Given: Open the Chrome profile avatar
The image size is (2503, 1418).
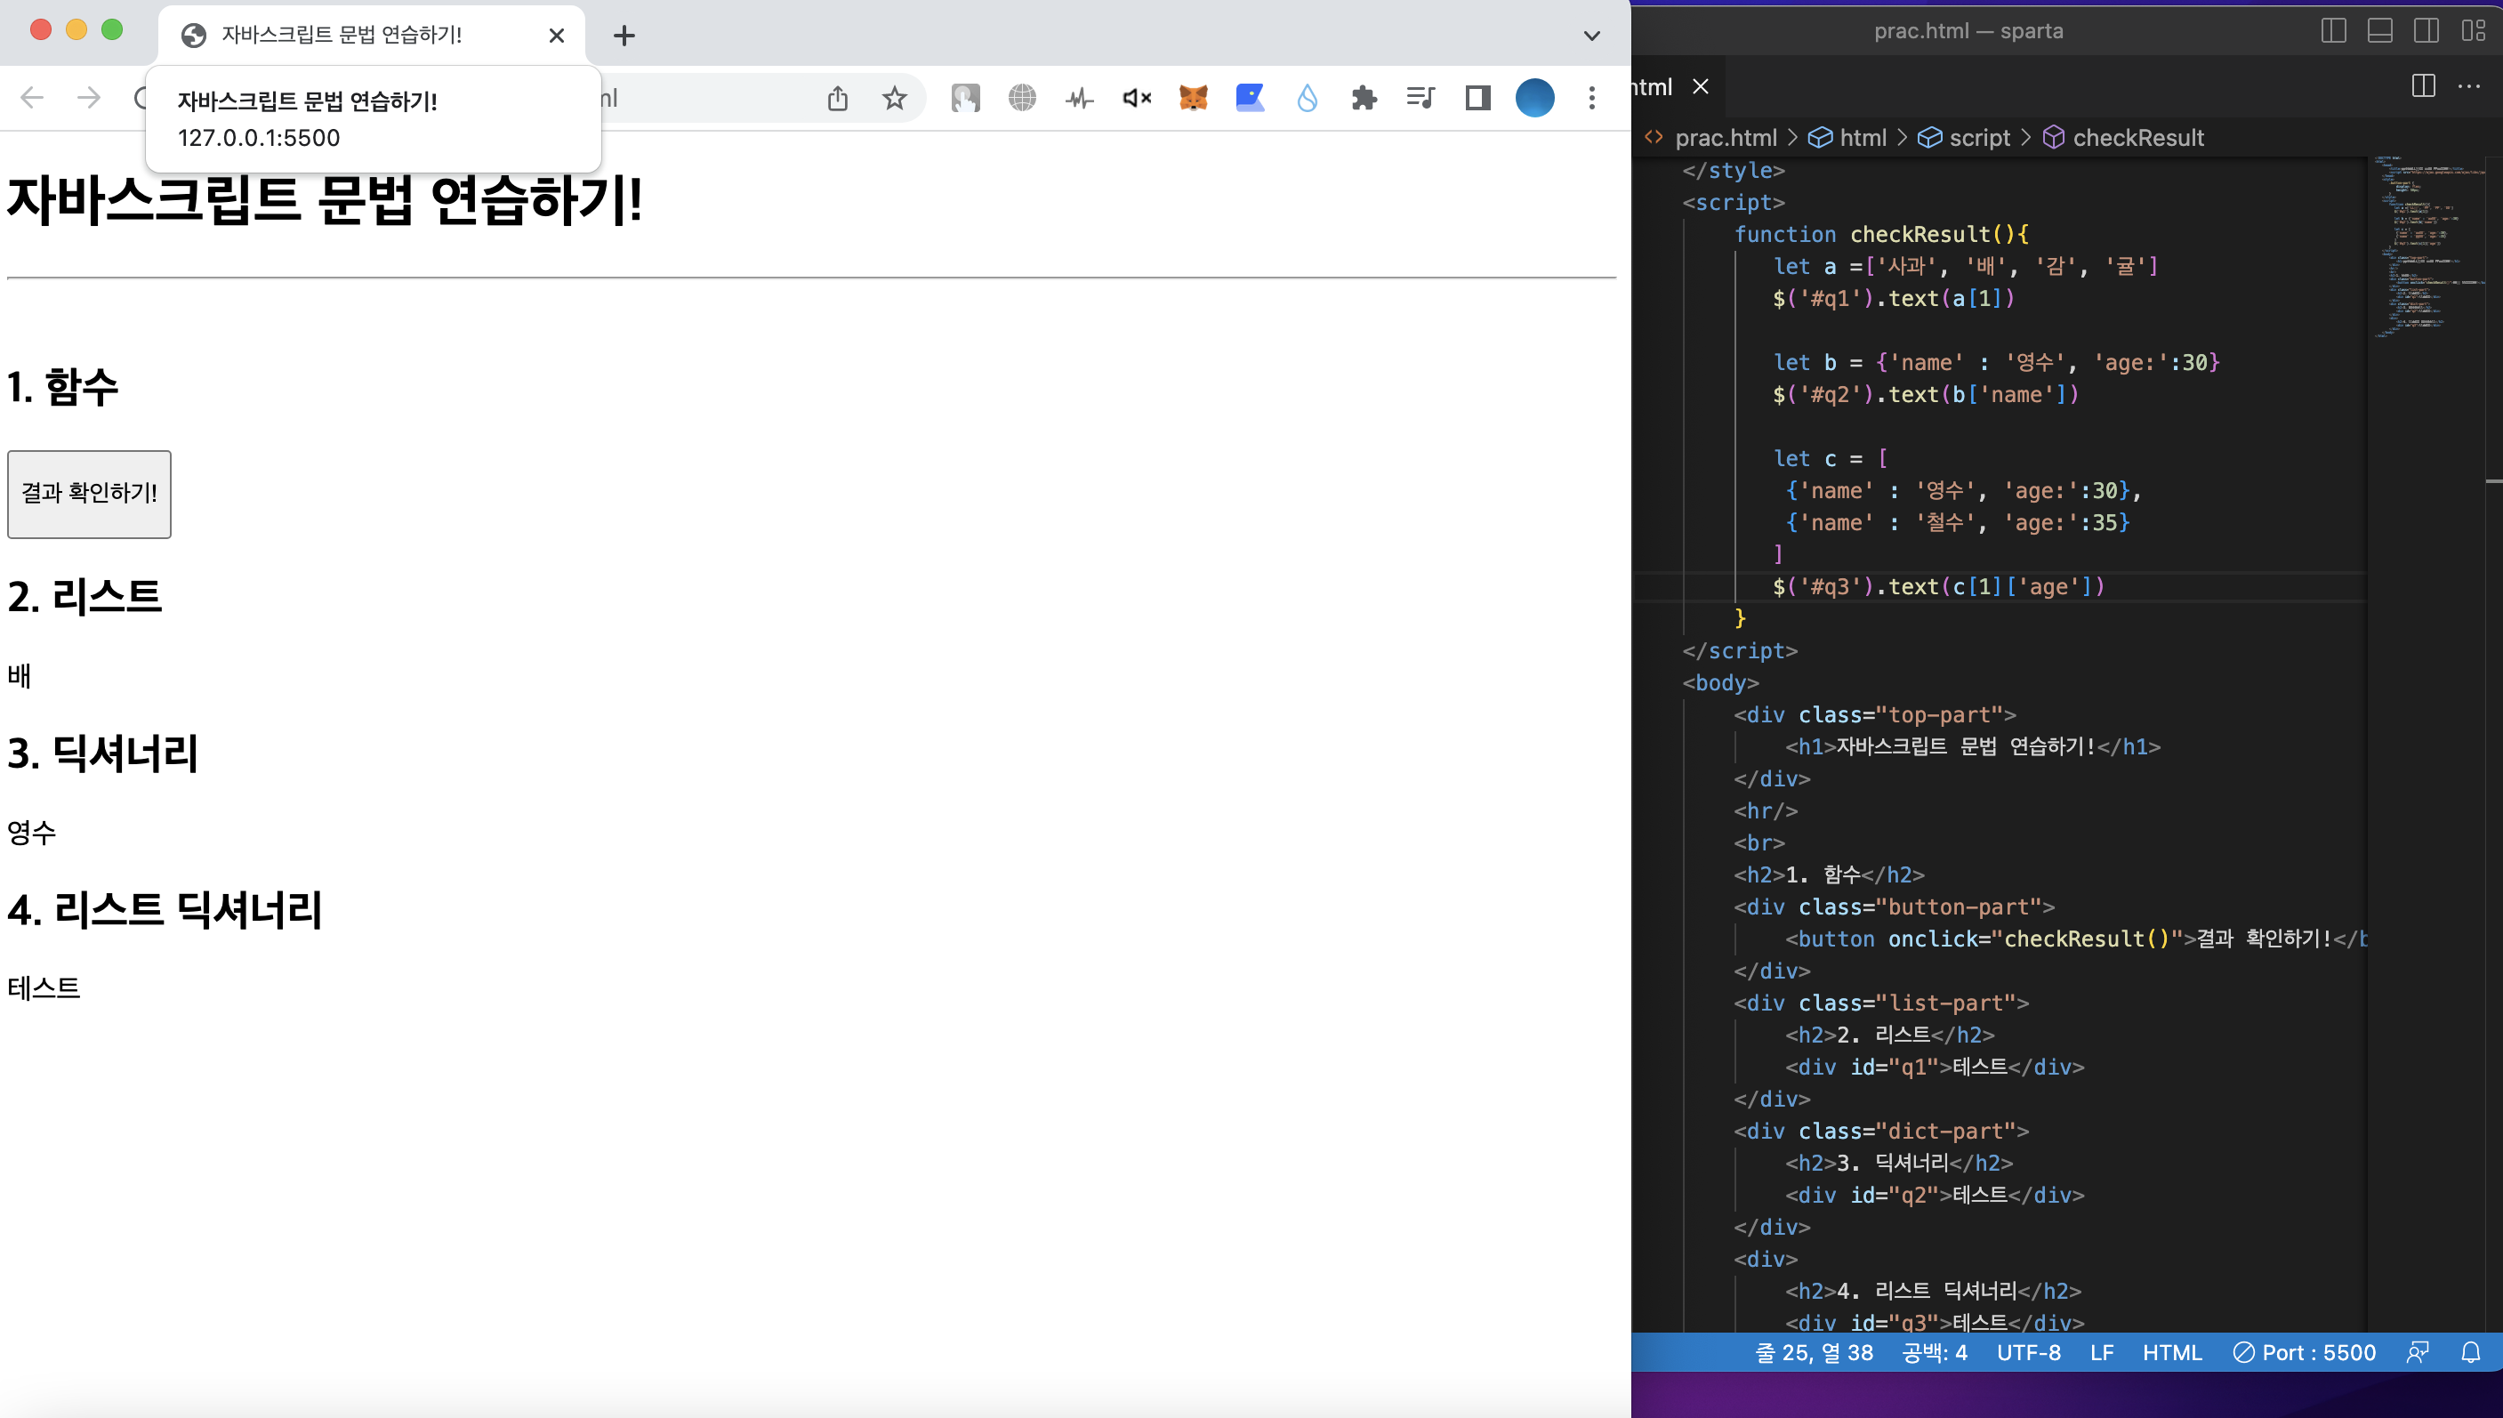Looking at the screenshot, I should coord(1534,99).
